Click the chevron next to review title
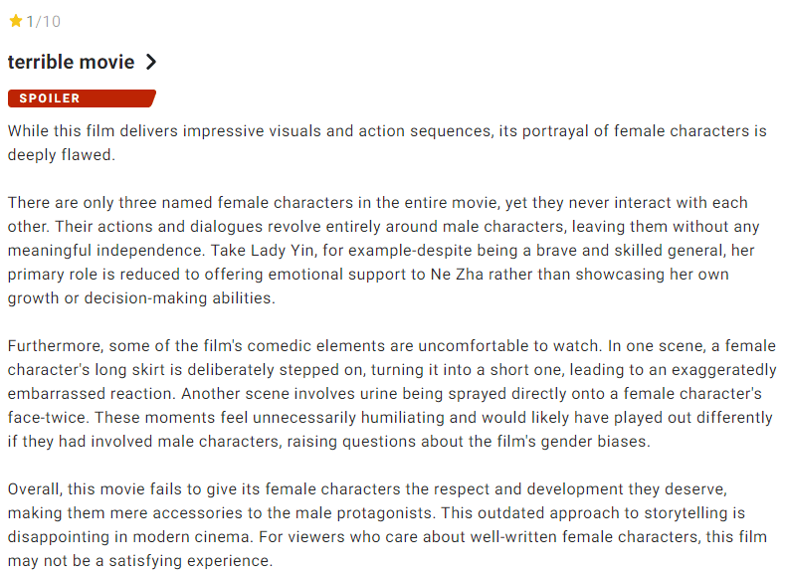The width and height of the screenshot is (786, 575). pyautogui.click(x=151, y=62)
